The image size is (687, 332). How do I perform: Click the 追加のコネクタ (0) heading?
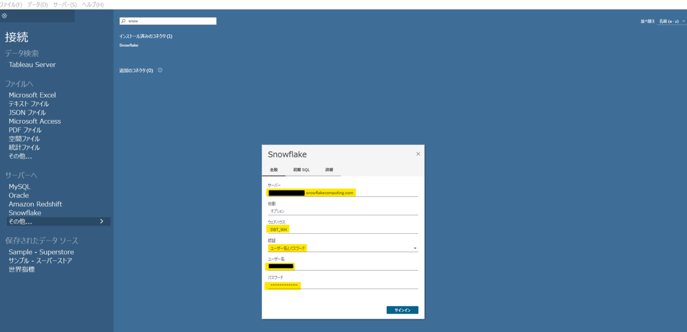click(136, 70)
